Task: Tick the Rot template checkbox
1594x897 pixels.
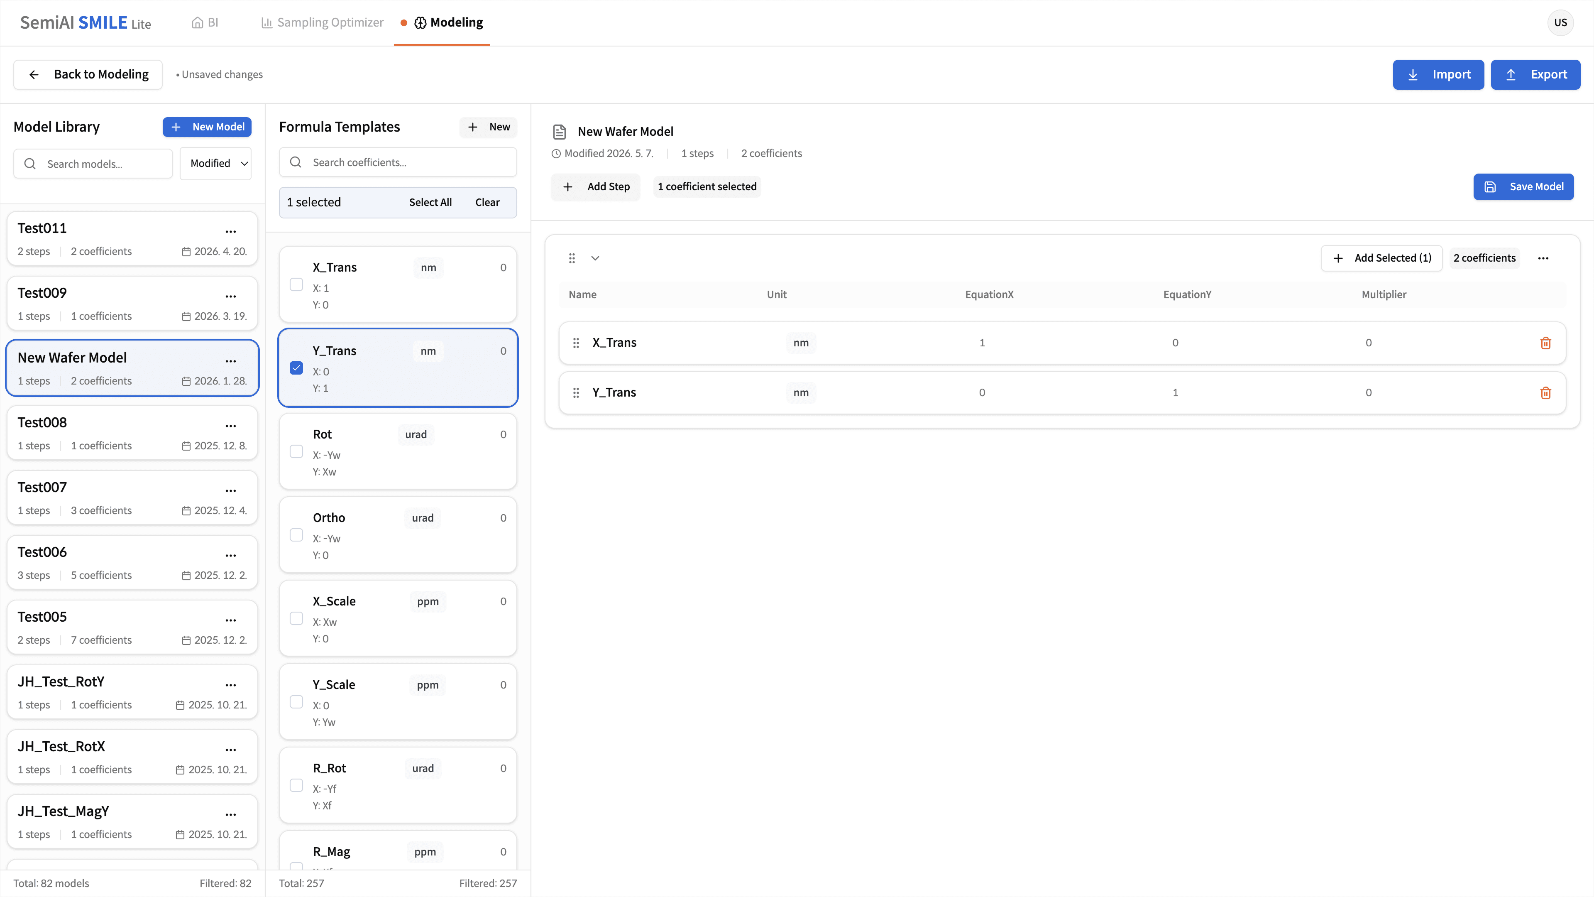Action: (296, 451)
